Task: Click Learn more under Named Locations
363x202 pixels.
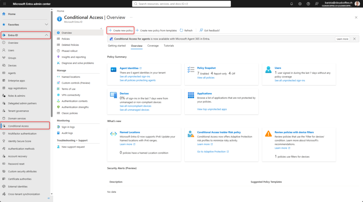Action: (x=127, y=144)
